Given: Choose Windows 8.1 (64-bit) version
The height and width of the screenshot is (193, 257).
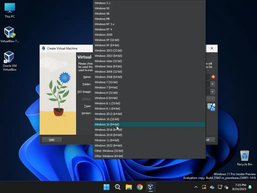Looking at the screenshot, I should (149, 109).
